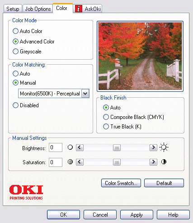
Task: Choose Auto black finish
Action: click(x=112, y=108)
